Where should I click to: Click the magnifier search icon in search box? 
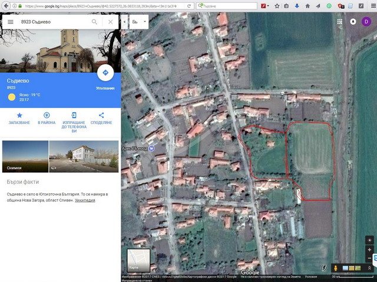point(94,22)
